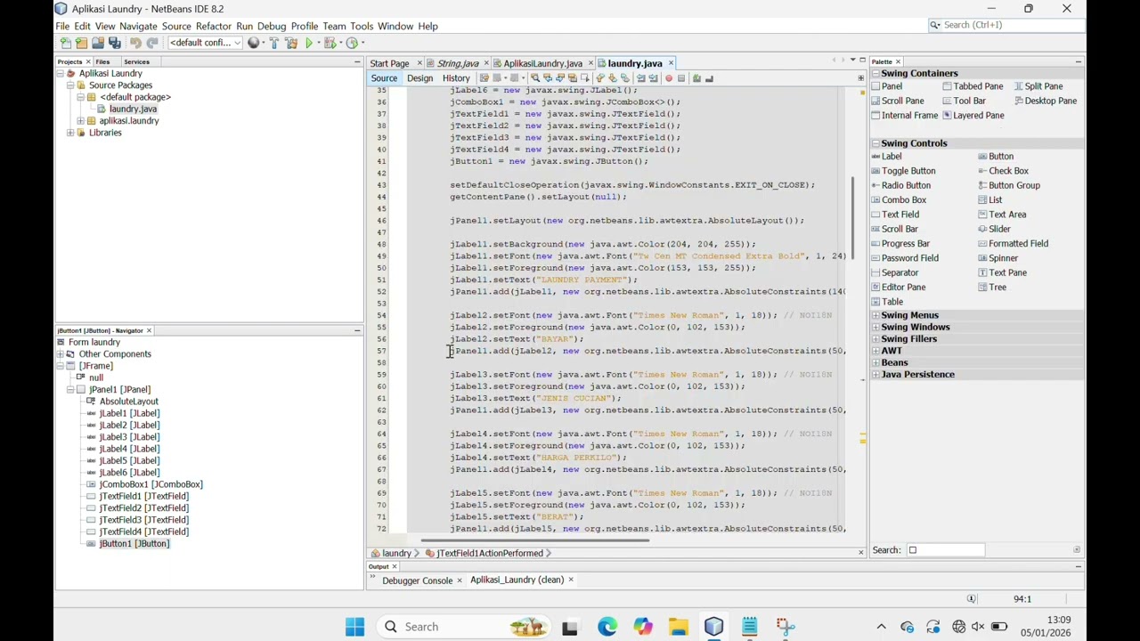
Task: Click the Clean and Build Project icon
Action: tap(291, 43)
